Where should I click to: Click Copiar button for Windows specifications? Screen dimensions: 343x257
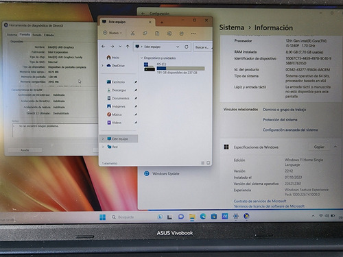click(319, 147)
